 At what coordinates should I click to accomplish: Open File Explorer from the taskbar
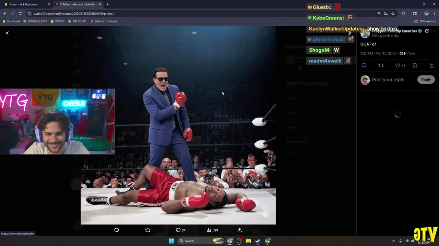tap(248, 241)
